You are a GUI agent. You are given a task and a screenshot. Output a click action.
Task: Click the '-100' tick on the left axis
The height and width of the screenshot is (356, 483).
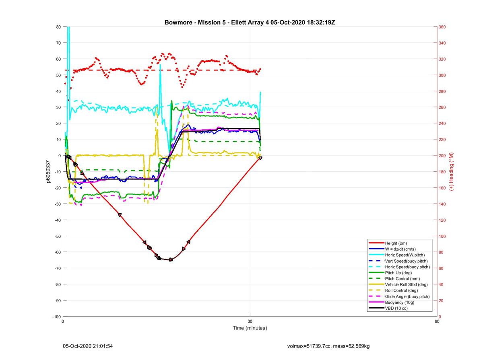pos(56,317)
